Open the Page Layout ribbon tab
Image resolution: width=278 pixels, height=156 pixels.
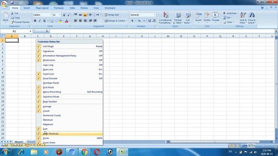42,8
